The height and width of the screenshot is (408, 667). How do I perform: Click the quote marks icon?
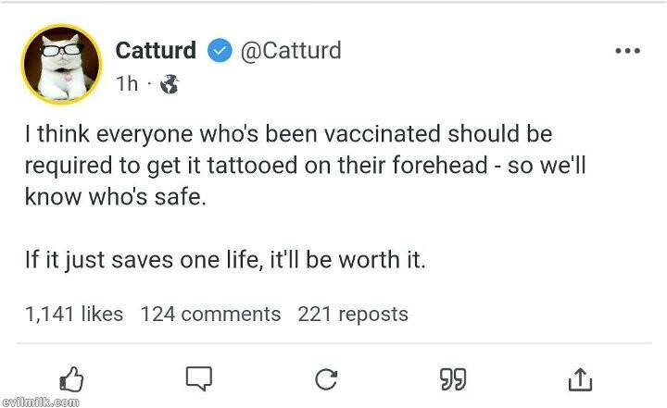[x=452, y=377]
